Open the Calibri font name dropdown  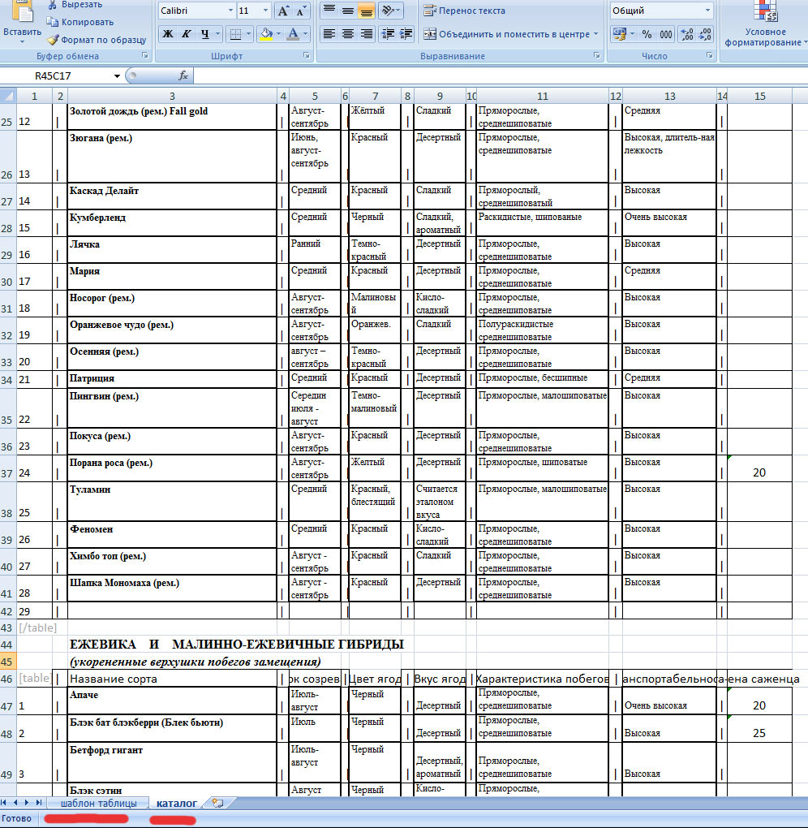tap(230, 11)
